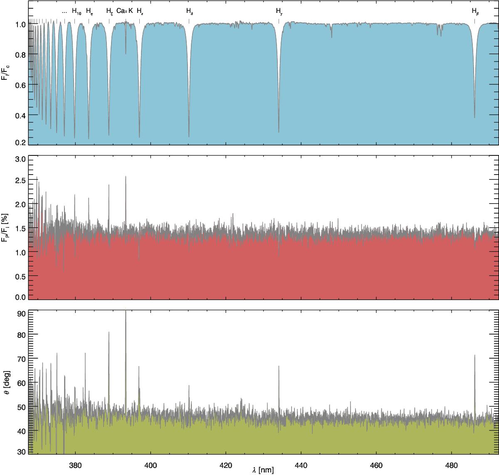Click the 0.6 tick label in top panel
The height and width of the screenshot is (475, 499).
(21, 85)
